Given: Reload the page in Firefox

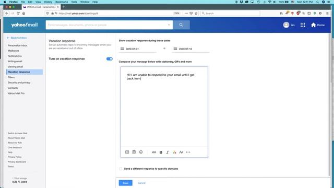Looking at the screenshot, I should (x=18, y=13).
